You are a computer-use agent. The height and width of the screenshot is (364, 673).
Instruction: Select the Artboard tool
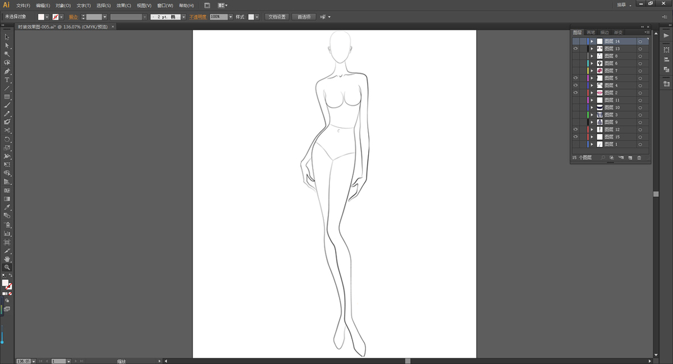click(x=7, y=242)
